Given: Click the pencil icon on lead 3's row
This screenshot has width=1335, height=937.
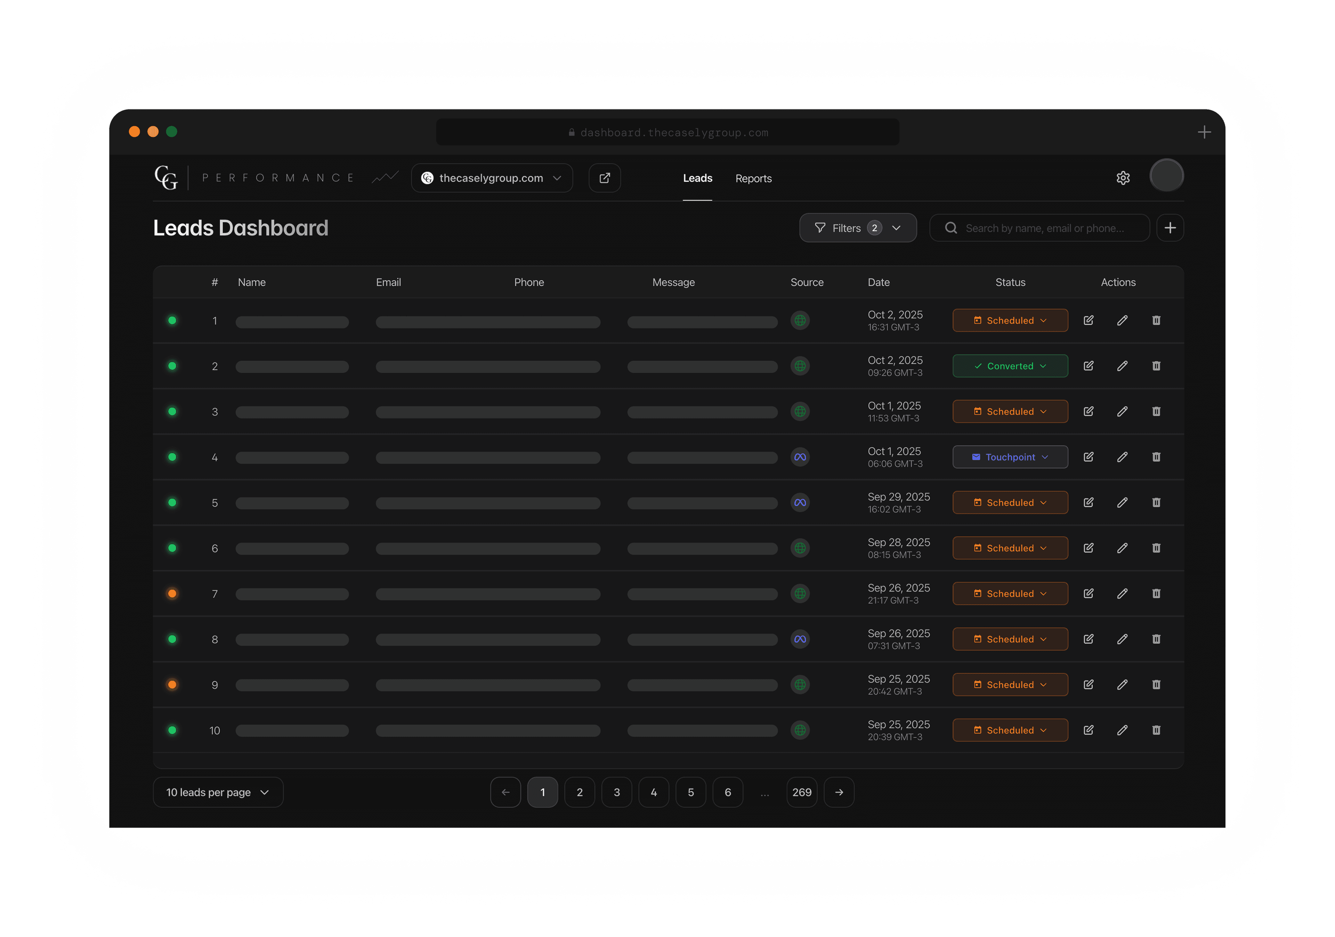Looking at the screenshot, I should (x=1122, y=411).
